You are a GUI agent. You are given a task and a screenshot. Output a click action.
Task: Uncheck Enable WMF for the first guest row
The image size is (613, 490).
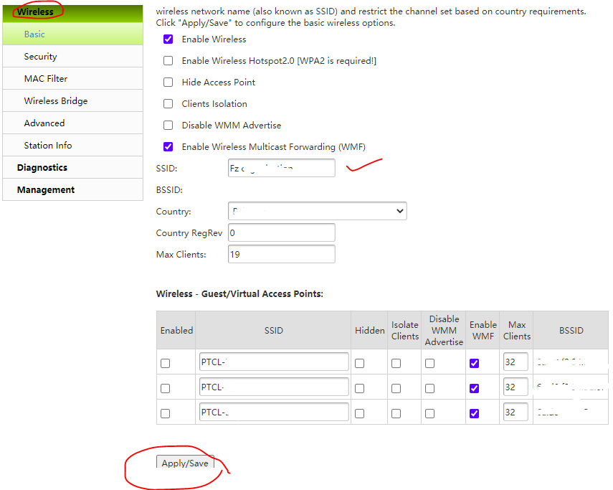[474, 363]
